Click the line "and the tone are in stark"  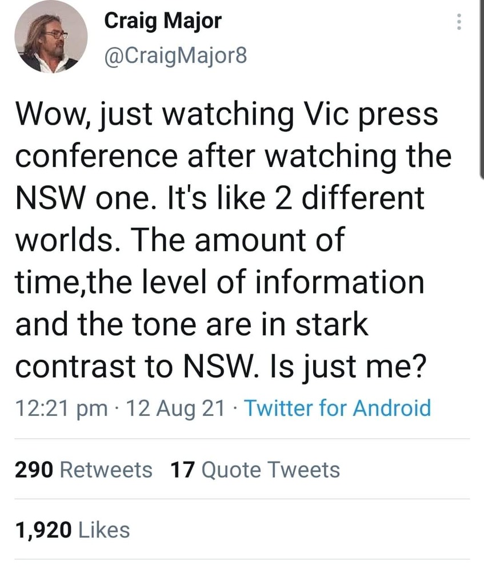[x=192, y=324]
